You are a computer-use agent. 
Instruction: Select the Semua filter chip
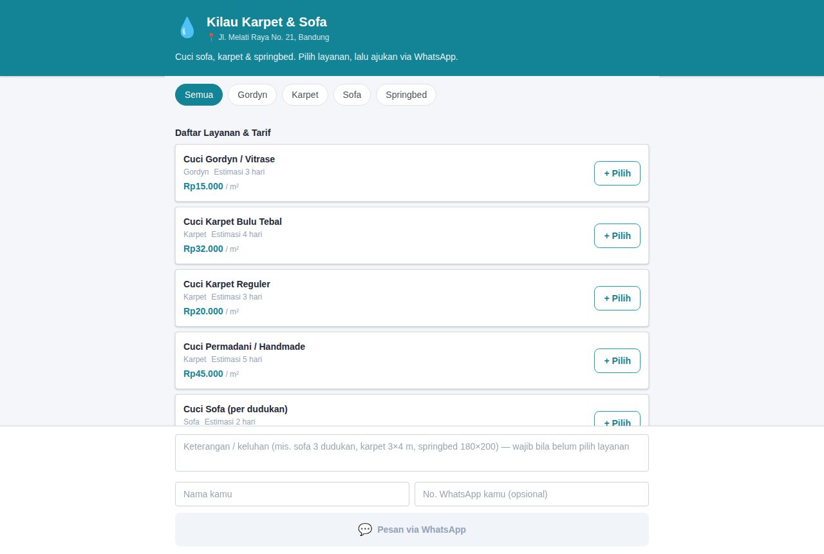point(199,95)
